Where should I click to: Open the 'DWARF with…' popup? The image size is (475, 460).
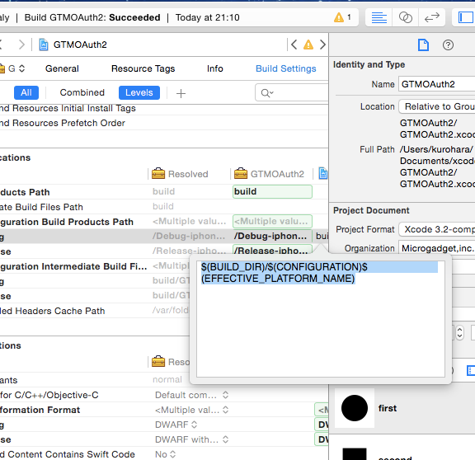(191, 439)
